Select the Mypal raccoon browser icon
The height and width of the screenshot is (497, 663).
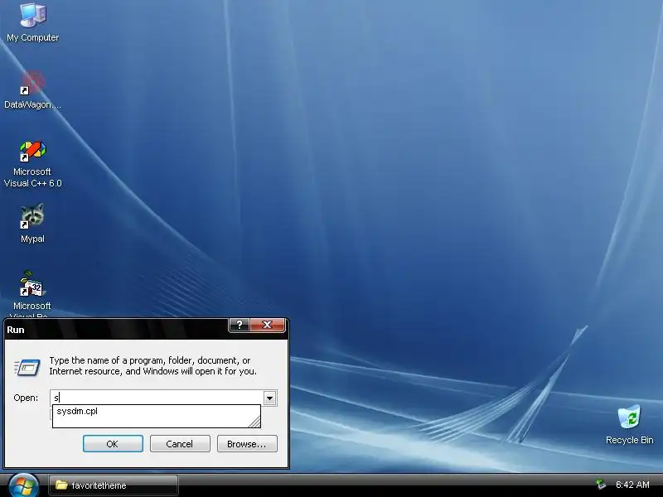pos(32,223)
